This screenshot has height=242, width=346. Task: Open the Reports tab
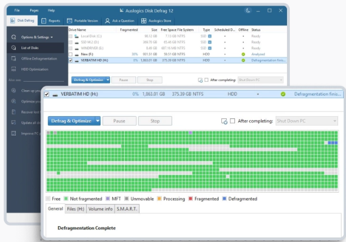click(x=50, y=21)
